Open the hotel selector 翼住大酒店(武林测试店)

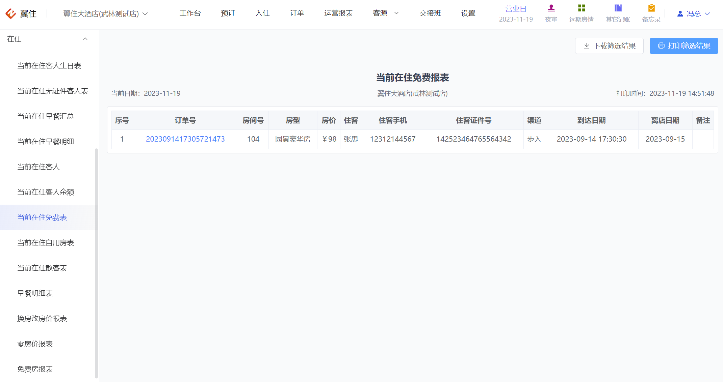(105, 14)
